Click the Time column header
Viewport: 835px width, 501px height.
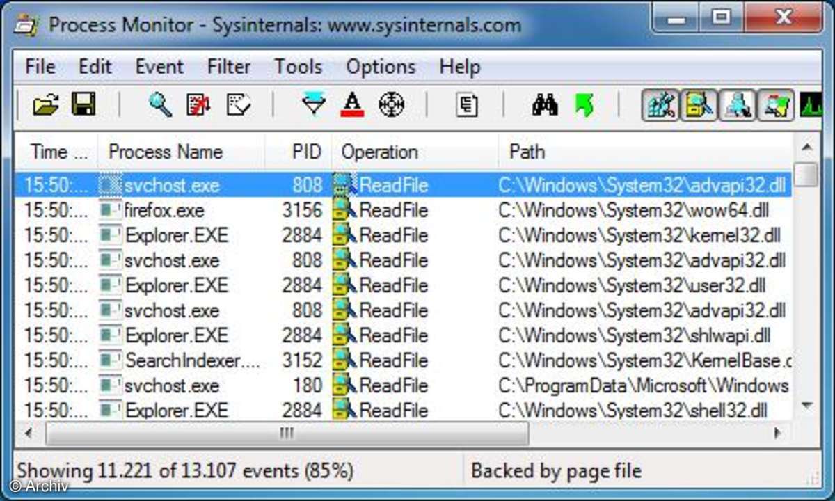(58, 152)
